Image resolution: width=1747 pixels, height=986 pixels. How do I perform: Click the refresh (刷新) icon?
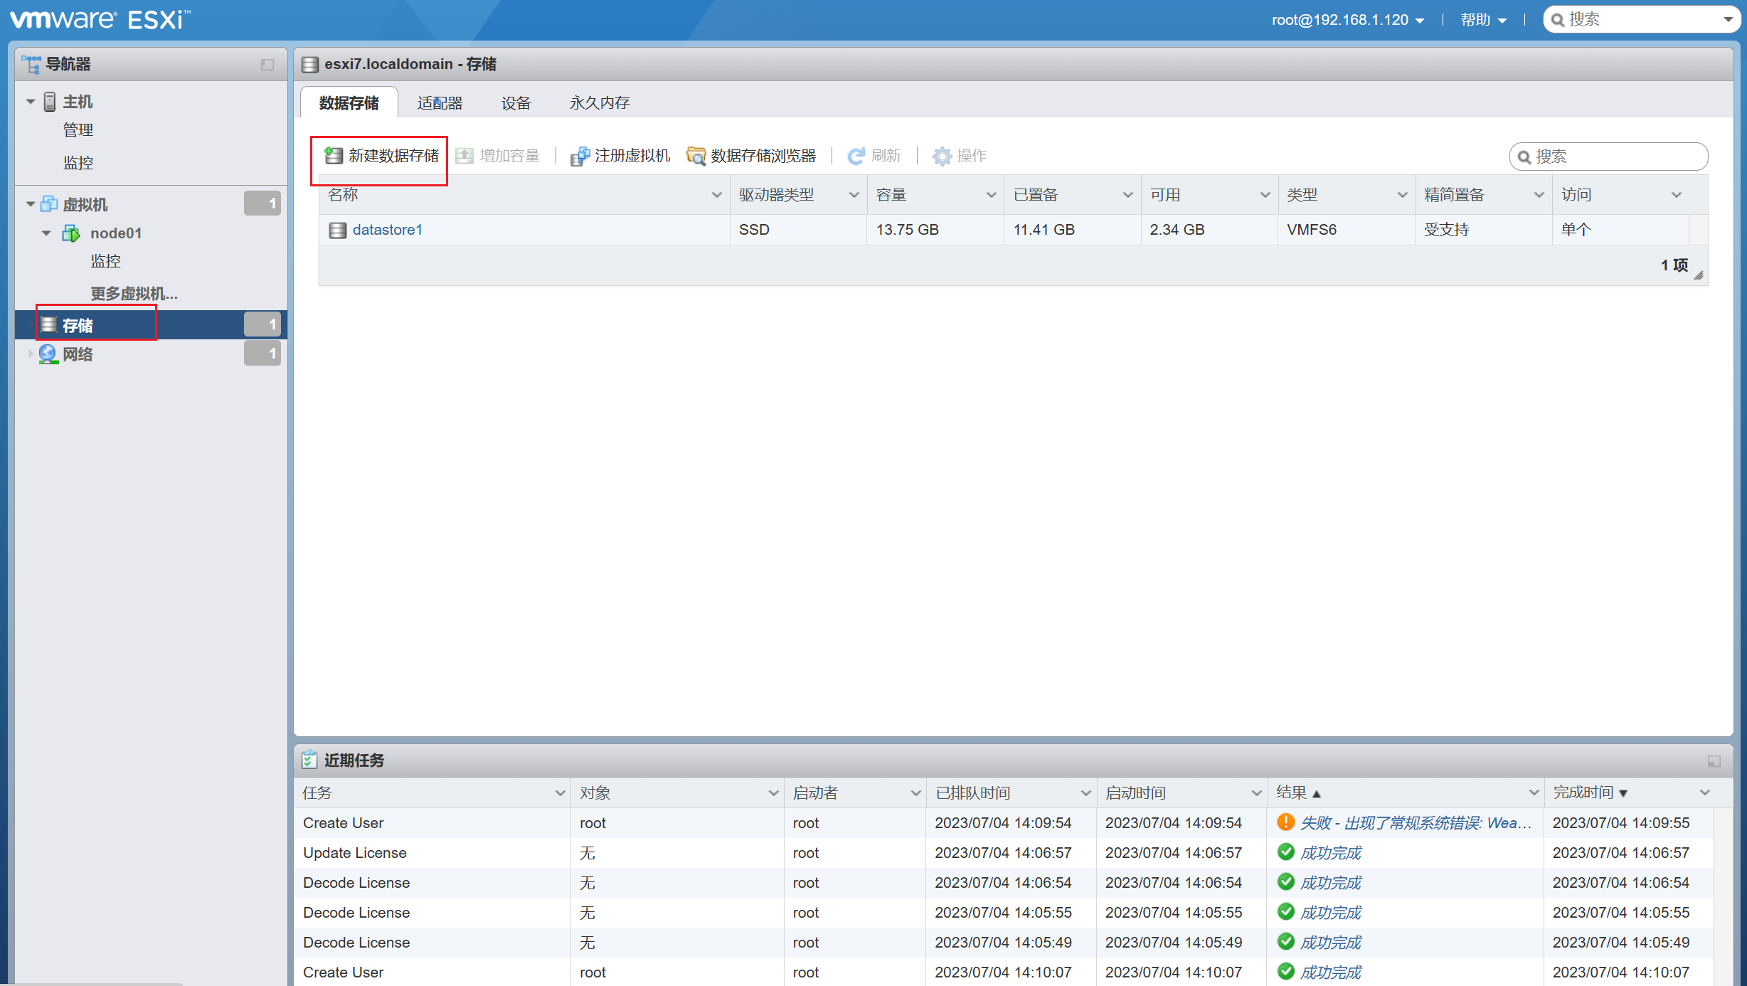856,156
